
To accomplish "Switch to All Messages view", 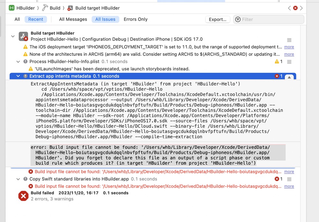I will pos(73,19).
